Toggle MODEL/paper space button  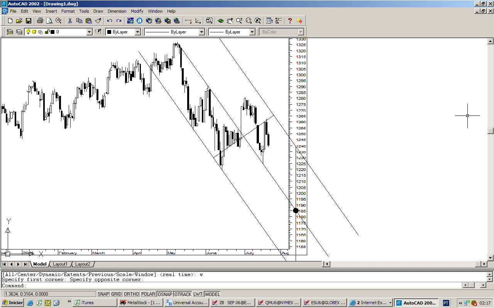[x=212, y=294]
